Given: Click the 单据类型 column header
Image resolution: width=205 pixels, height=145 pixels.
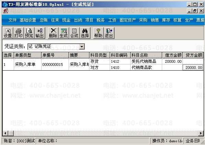Looking at the screenshot, I should point(27,55).
